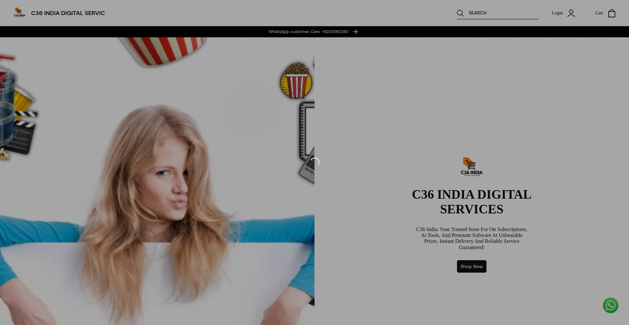Open WhatsApp customer Care announcement link
This screenshot has height=325, width=629.
(x=308, y=32)
